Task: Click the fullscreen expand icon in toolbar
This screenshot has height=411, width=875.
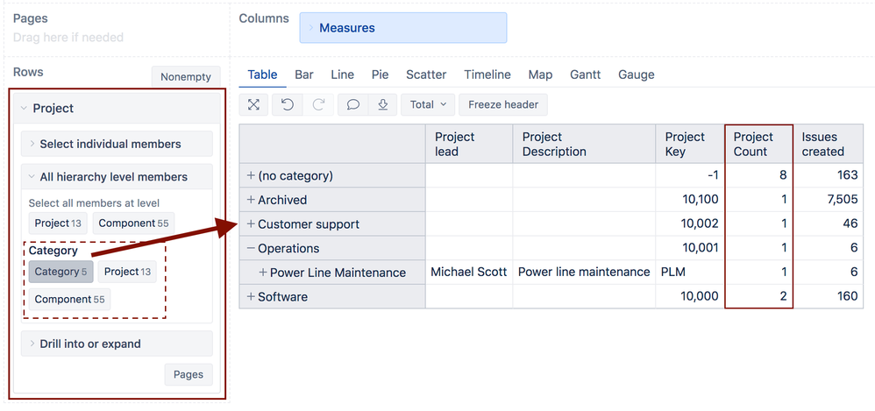Action: pyautogui.click(x=253, y=104)
